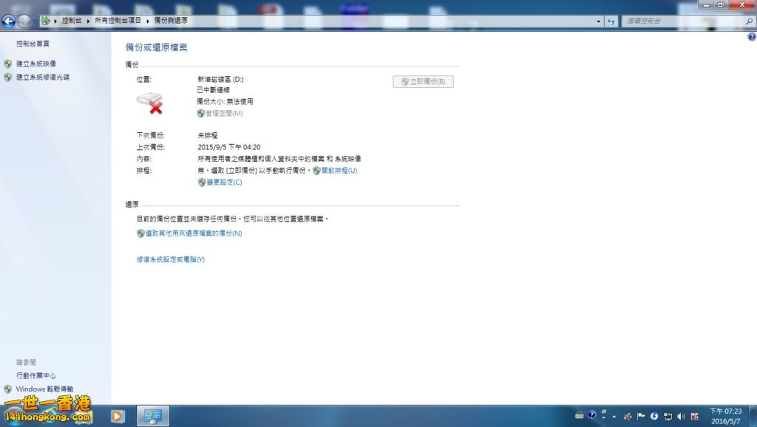Select 備份與還原 breadcrumb segment
This screenshot has width=757, height=427.
pos(171,21)
